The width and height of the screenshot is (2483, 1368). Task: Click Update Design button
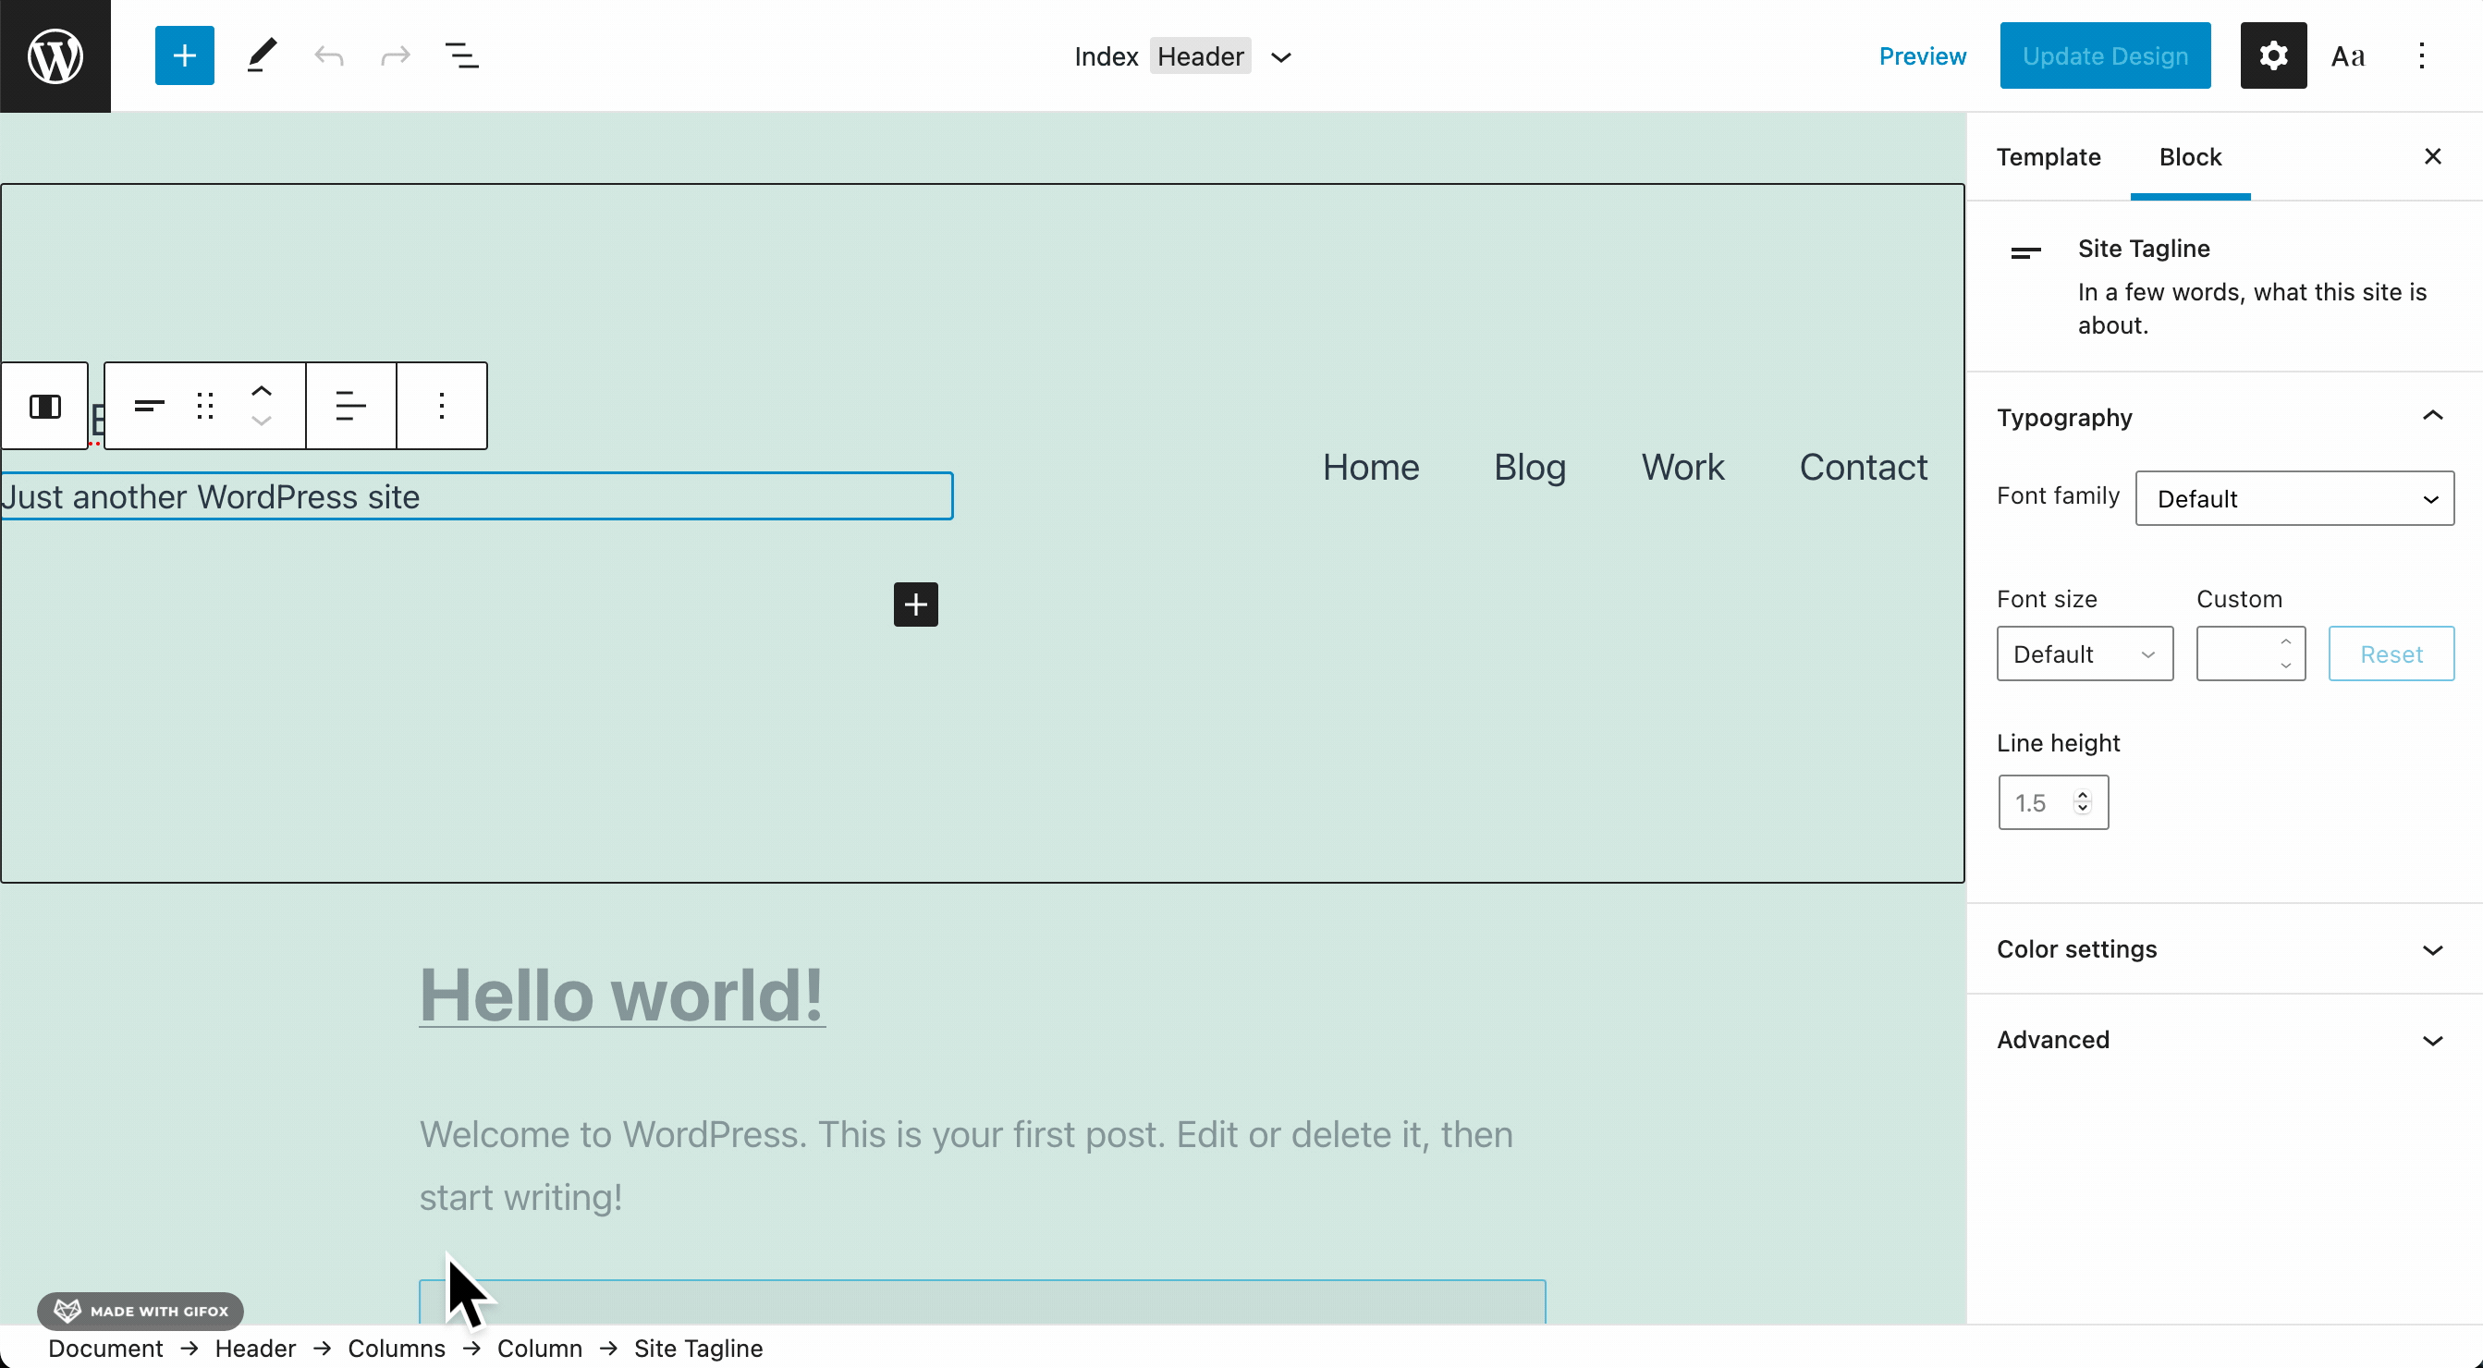pos(2104,55)
